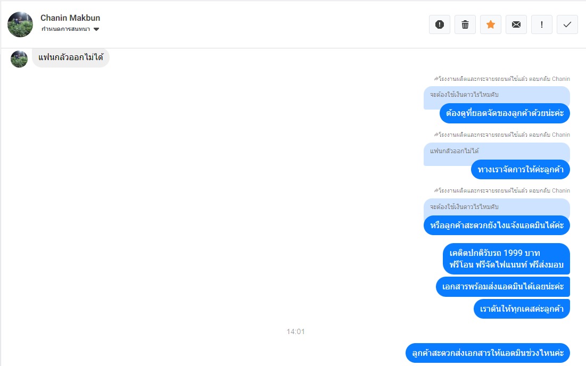Mark as unread with envelope icon
Image resolution: width=586 pixels, height=366 pixels.
coord(516,24)
